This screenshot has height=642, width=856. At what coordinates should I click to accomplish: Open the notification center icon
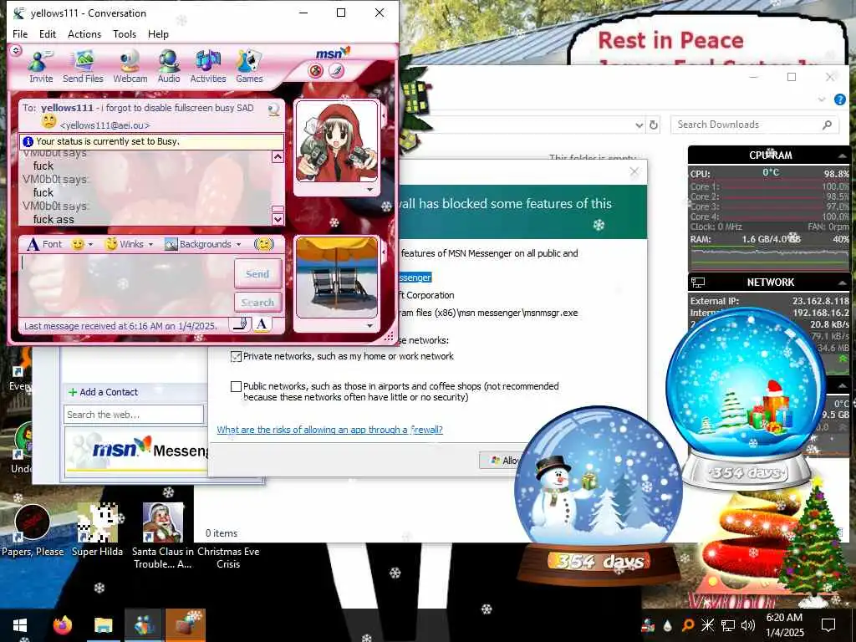tap(828, 625)
